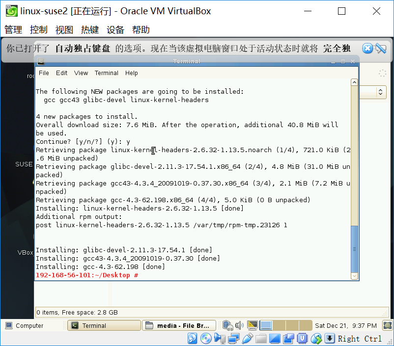Open the Terminal menu in terminal menubar
This screenshot has width=394, height=346.
point(106,73)
